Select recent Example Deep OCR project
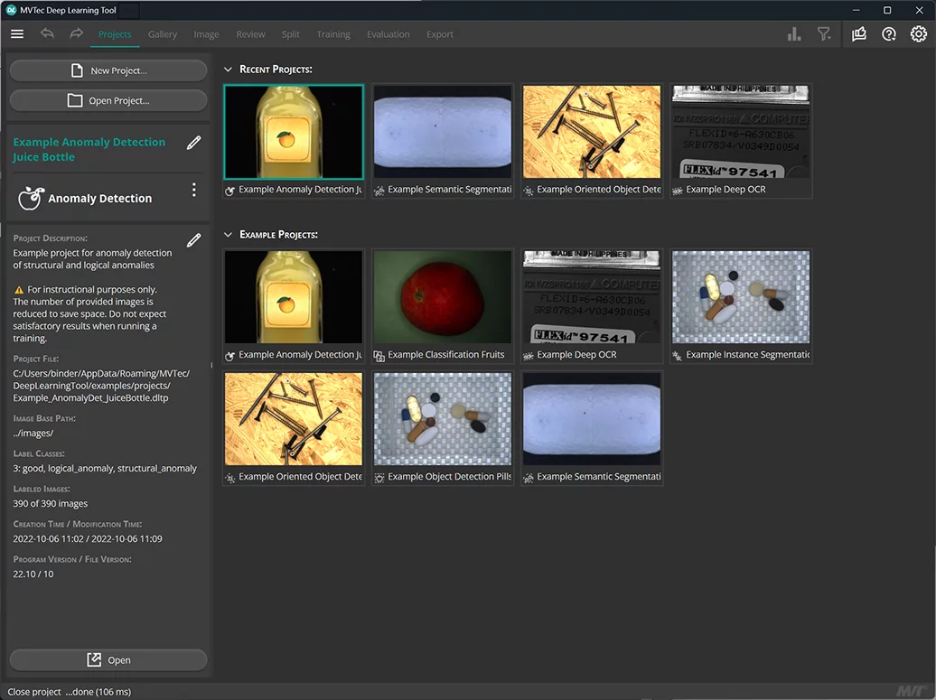The image size is (936, 700). (741, 132)
